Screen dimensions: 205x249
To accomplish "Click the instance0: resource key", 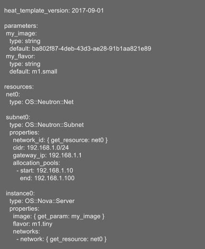I will click(x=20, y=193).
